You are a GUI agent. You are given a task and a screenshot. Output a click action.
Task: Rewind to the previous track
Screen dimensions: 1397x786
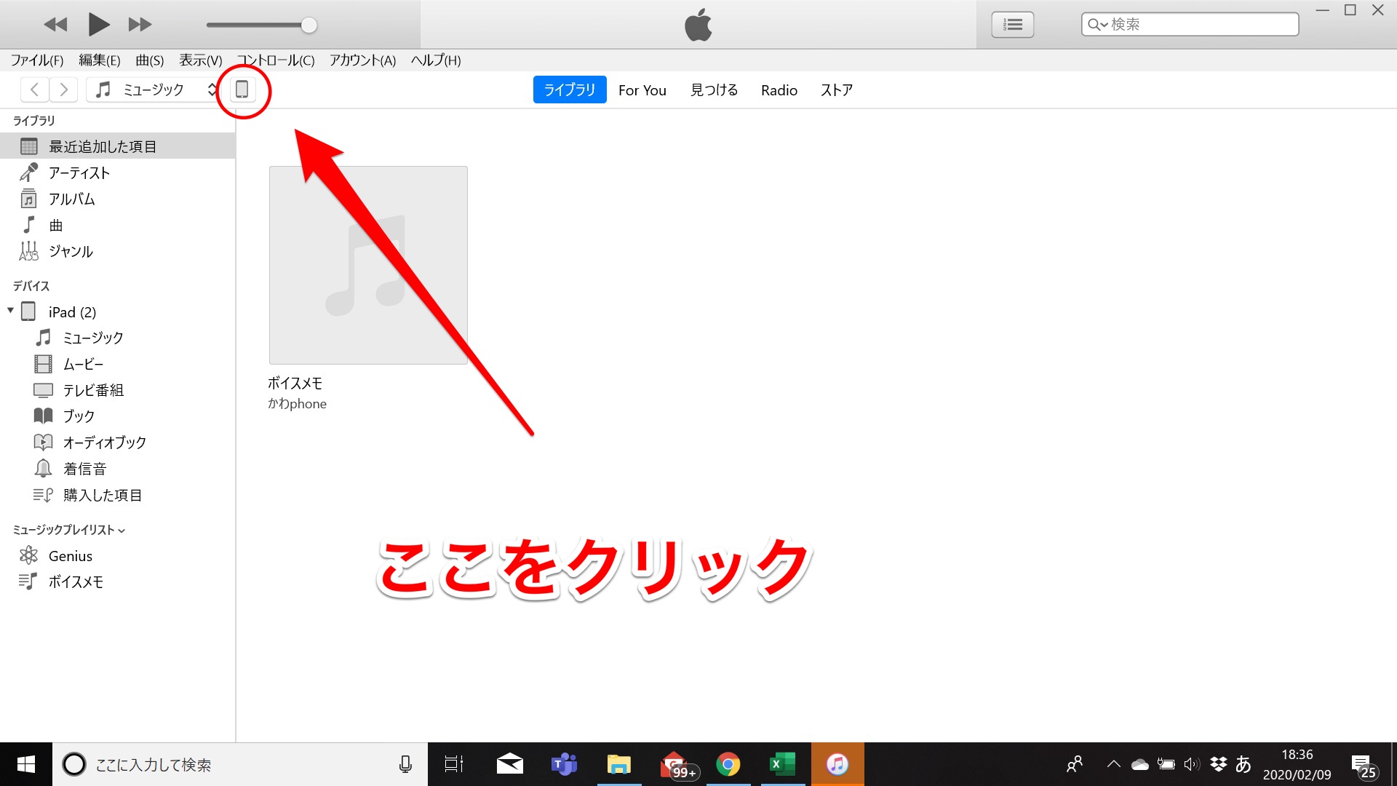pyautogui.click(x=55, y=25)
